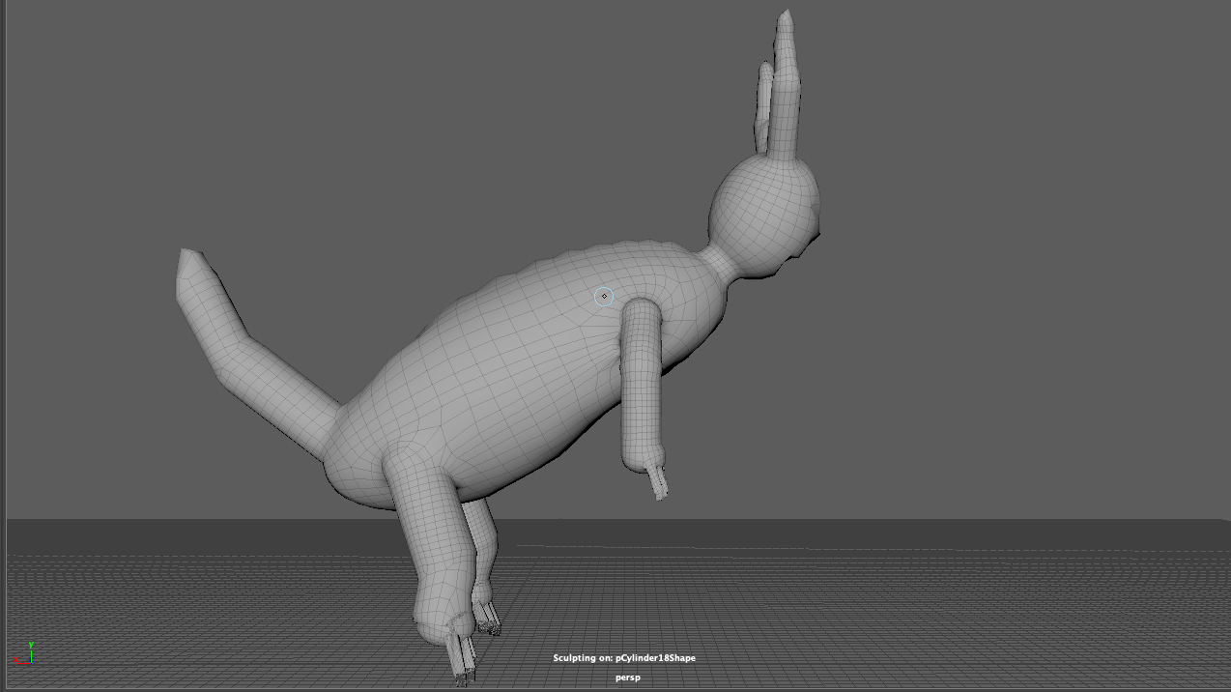This screenshot has height=692, width=1231.
Task: Click the empty background above the tail
Action: click(242, 145)
